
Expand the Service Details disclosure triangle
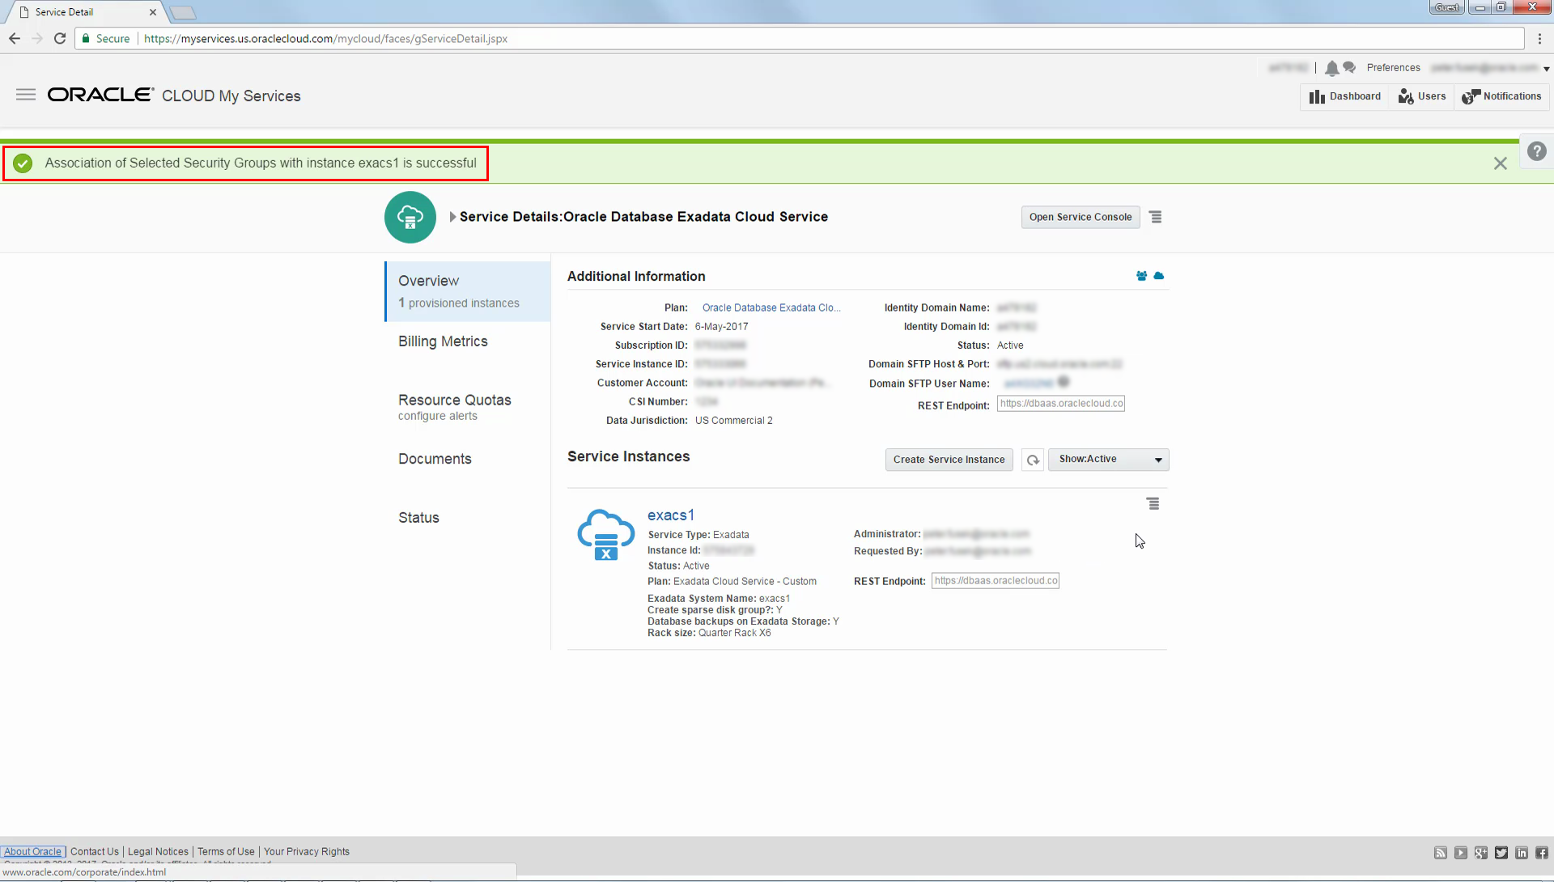pos(453,217)
